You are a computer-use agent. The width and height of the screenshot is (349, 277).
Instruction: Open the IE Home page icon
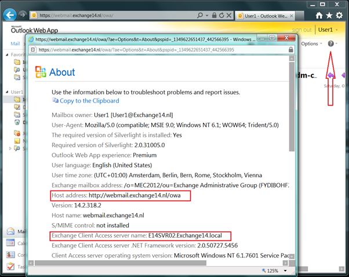coord(319,14)
